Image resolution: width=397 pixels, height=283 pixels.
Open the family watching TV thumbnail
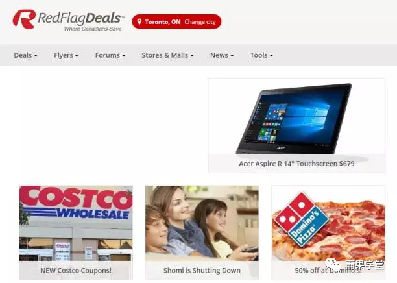(202, 223)
